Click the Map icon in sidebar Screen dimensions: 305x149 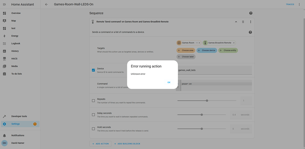pos(4,21)
